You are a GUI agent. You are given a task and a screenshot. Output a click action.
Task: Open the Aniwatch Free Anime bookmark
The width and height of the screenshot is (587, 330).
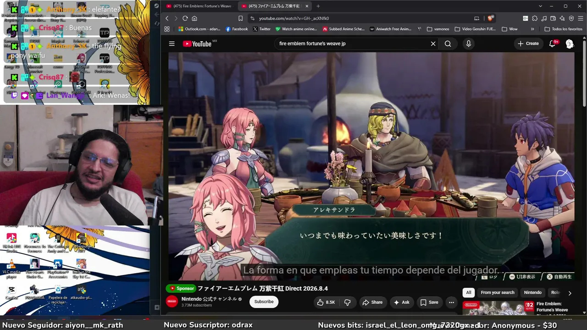tap(390, 29)
